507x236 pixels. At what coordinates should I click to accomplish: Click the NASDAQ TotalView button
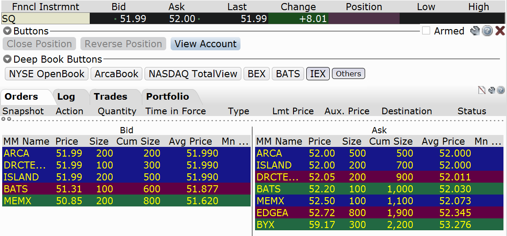[x=193, y=74]
